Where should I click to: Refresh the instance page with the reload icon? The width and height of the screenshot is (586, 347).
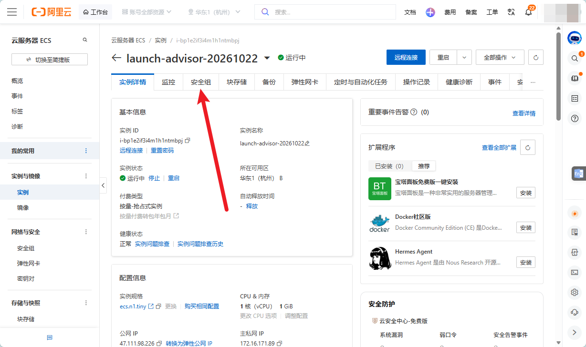[536, 57]
